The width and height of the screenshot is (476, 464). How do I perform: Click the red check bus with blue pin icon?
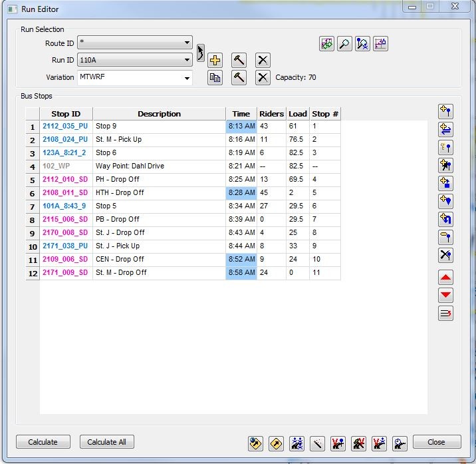(338, 443)
